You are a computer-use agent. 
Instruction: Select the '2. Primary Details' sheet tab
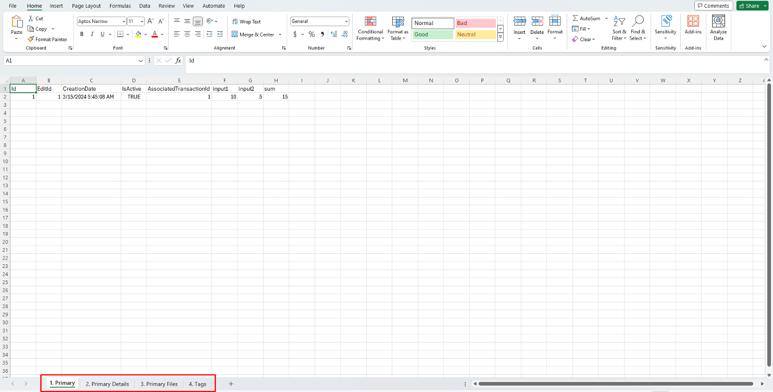(107, 384)
